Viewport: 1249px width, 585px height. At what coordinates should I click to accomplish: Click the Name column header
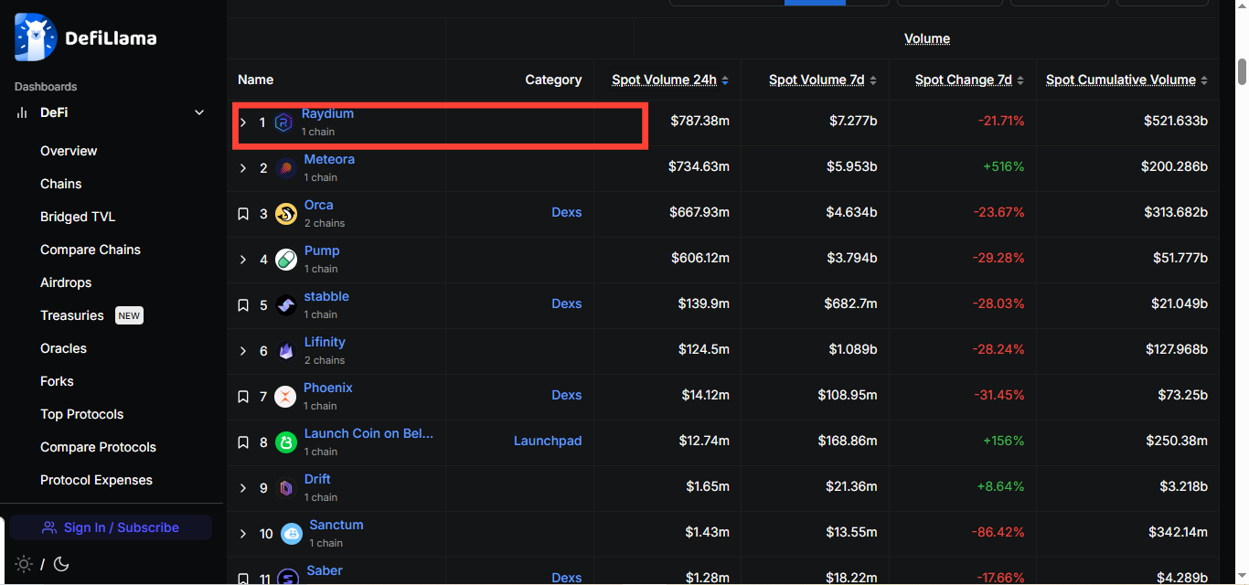tap(256, 80)
